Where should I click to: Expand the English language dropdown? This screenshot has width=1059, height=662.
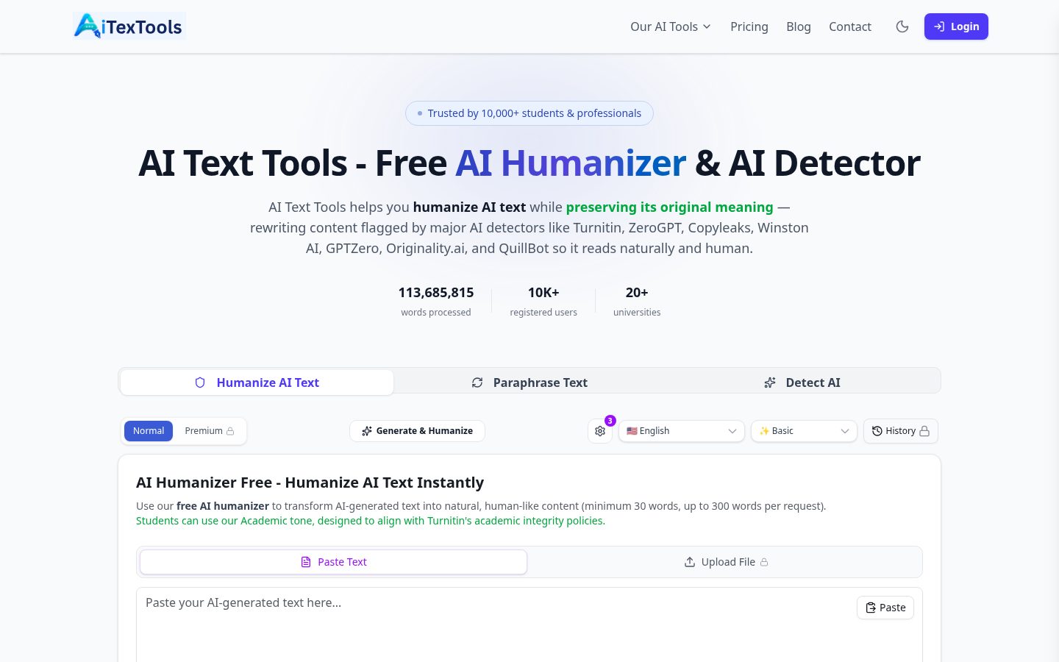[x=682, y=431]
